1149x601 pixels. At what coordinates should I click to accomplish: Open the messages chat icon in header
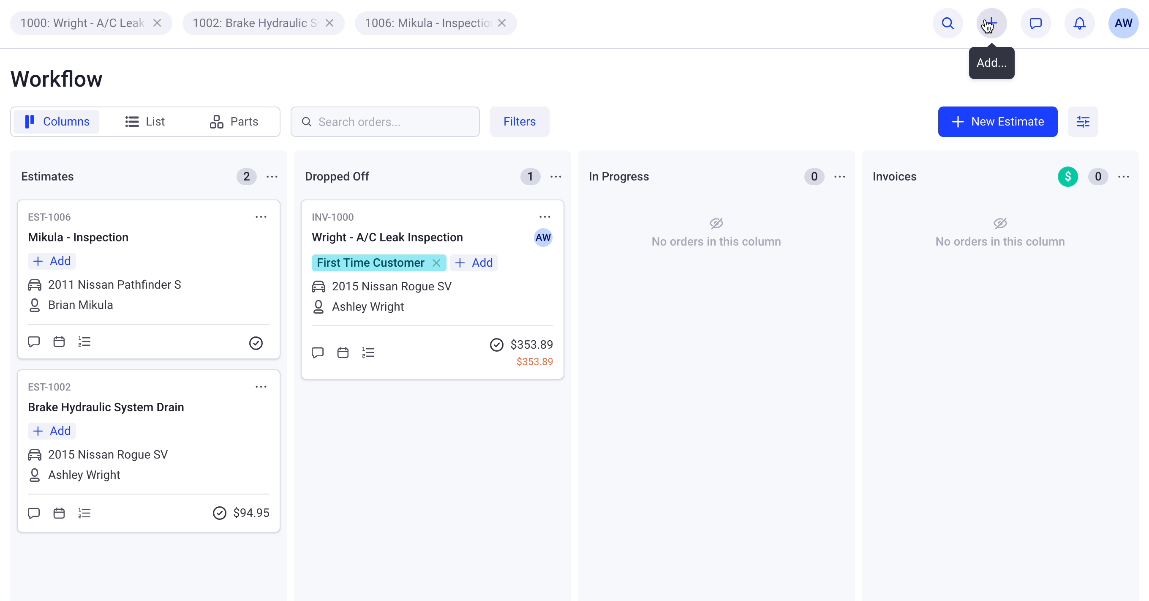coord(1035,23)
